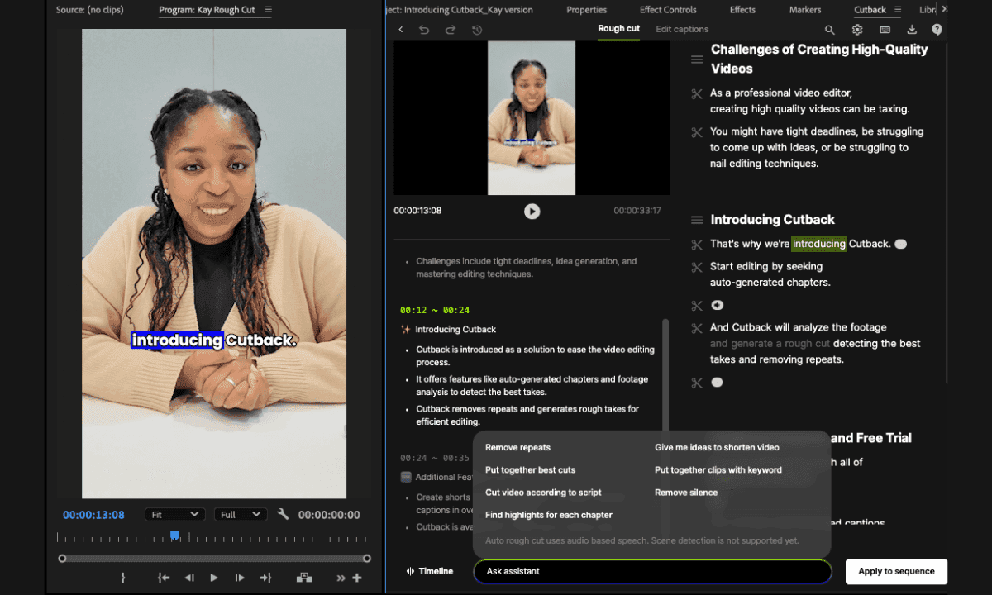992x595 pixels.
Task: Click chapter handle beside 'Challenges of Creating High-Quality Videos'
Action: click(697, 59)
